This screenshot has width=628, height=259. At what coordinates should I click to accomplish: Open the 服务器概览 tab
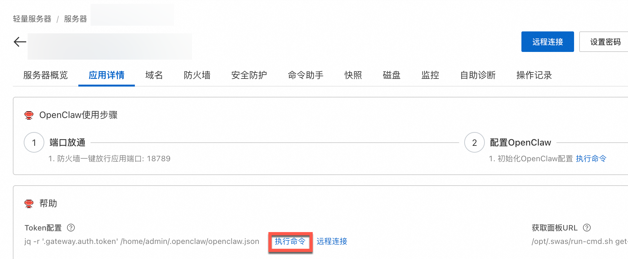tap(46, 75)
